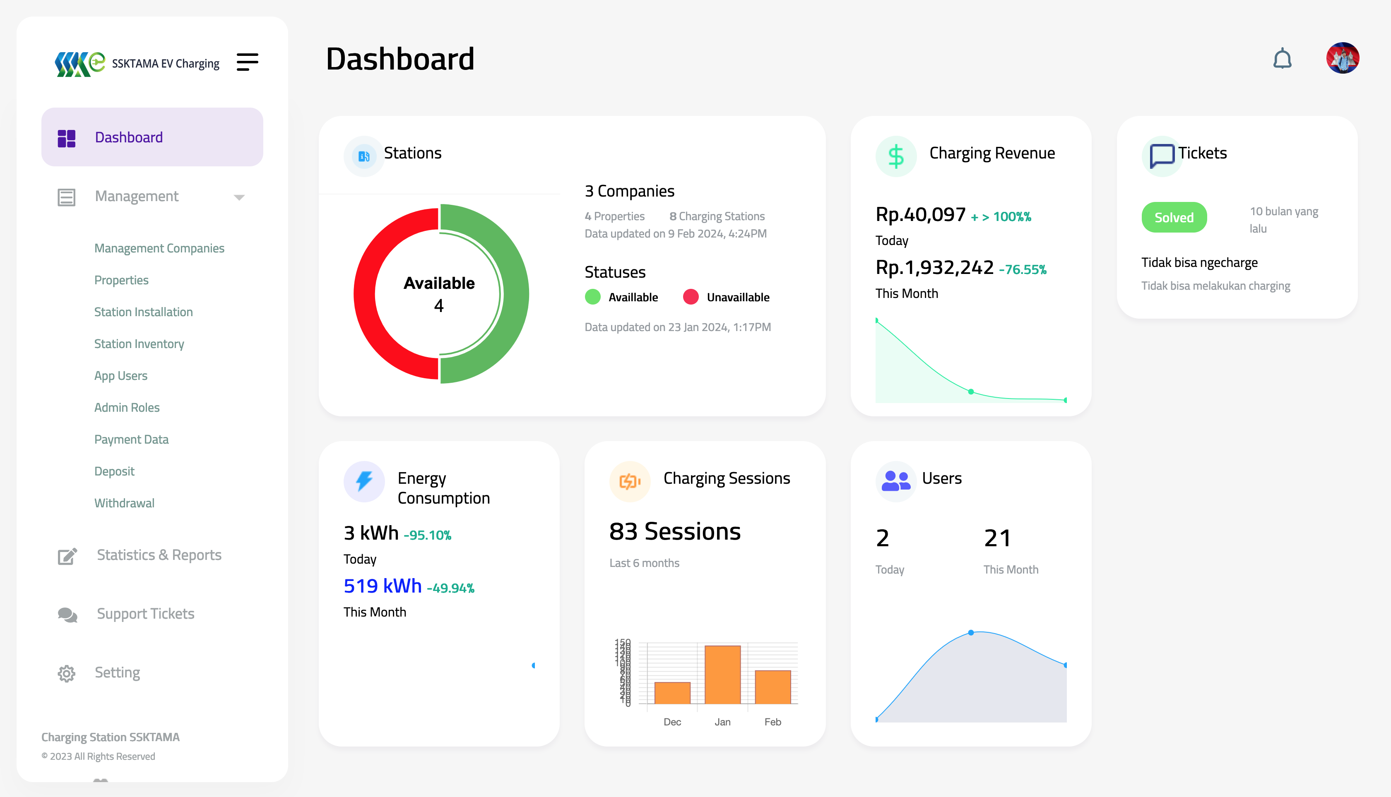Click the Support Tickets chat icon
1391x797 pixels.
[67, 615]
